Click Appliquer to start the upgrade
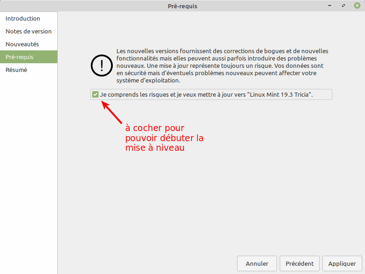Image resolution: width=365 pixels, height=274 pixels. click(x=342, y=263)
